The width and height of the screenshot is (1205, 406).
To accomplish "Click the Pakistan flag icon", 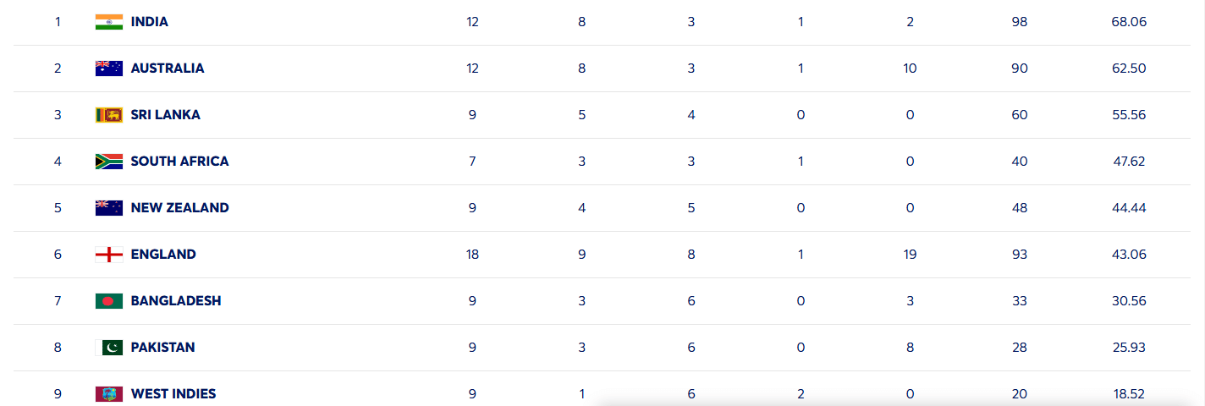I will (x=109, y=348).
